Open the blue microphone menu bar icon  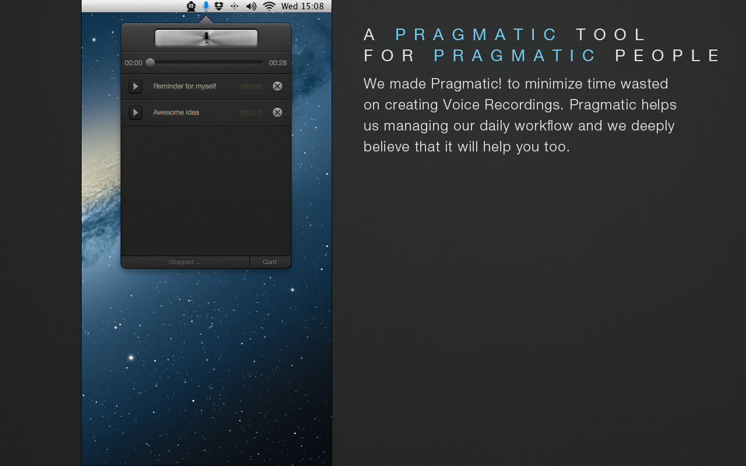206,6
